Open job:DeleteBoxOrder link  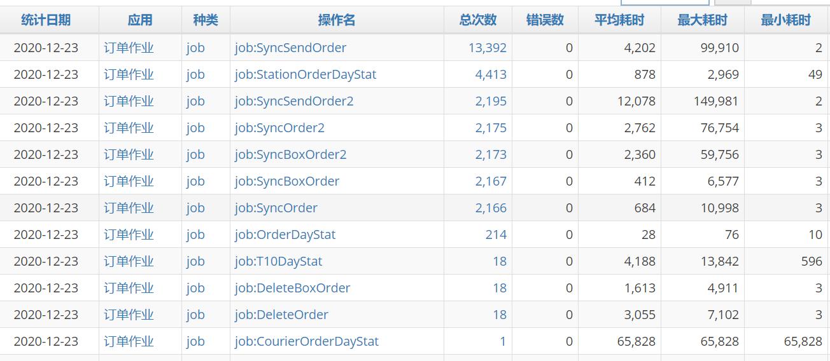pyautogui.click(x=292, y=288)
